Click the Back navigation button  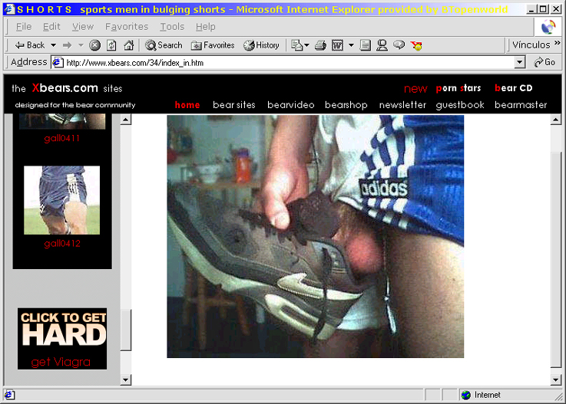(x=30, y=45)
